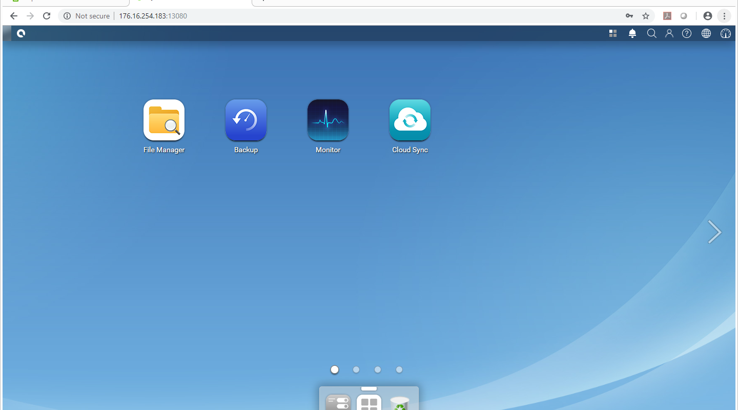Reload the page in the browser

pyautogui.click(x=47, y=16)
